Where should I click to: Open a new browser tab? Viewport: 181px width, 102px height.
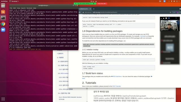click(94, 9)
